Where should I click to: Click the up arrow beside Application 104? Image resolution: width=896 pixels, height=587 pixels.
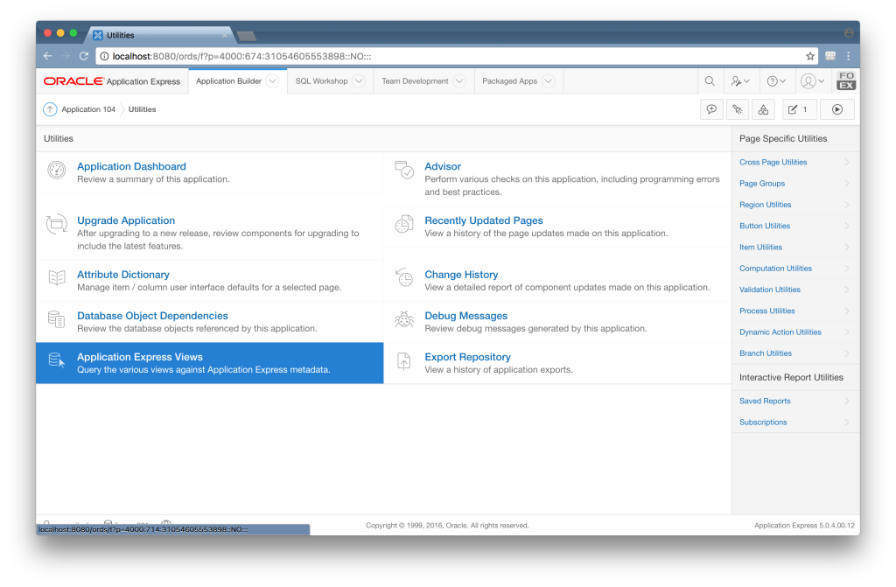click(x=50, y=109)
